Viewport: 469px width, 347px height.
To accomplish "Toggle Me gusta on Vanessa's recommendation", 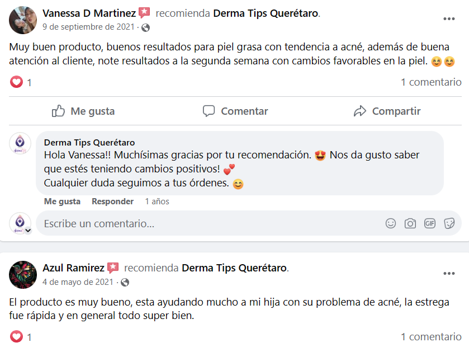I will [83, 111].
